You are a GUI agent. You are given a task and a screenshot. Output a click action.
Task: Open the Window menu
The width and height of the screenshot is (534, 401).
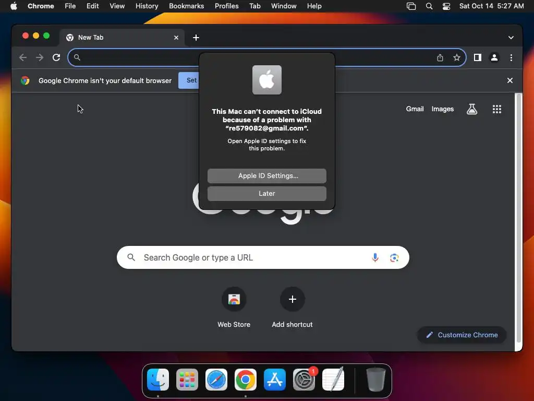click(284, 6)
